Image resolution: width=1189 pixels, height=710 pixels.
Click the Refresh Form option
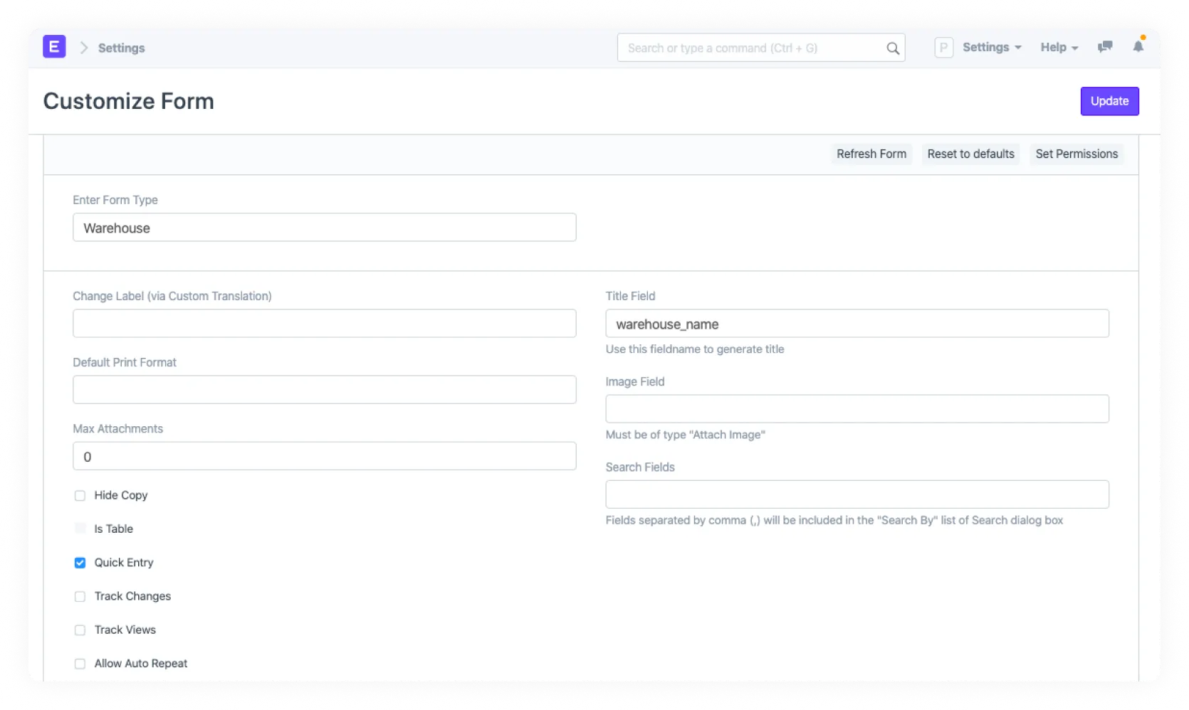pos(871,154)
